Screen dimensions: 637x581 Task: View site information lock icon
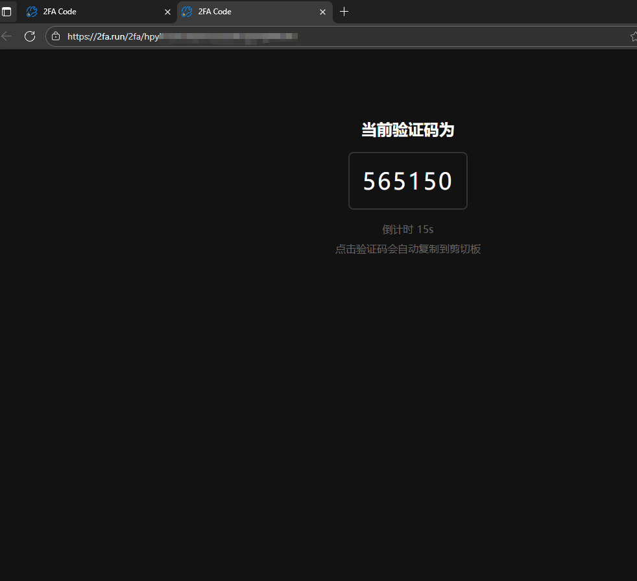[56, 36]
